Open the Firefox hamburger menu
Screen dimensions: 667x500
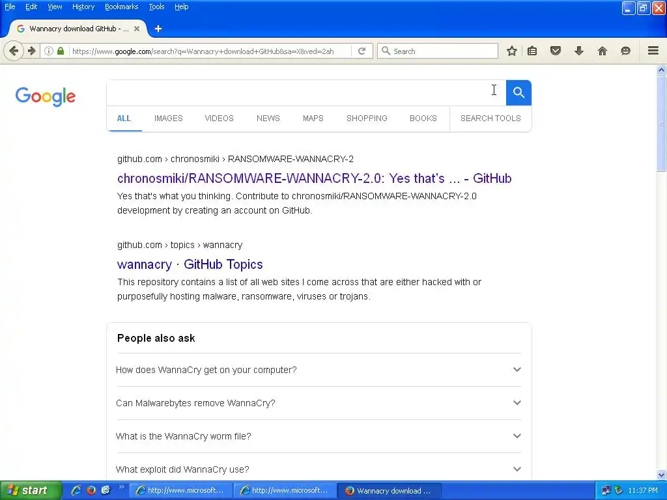(653, 51)
